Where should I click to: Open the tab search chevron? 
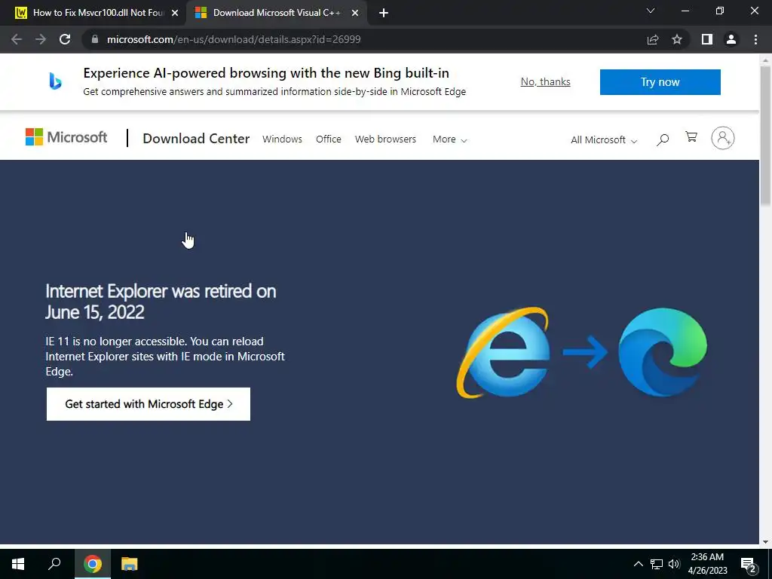(x=651, y=11)
